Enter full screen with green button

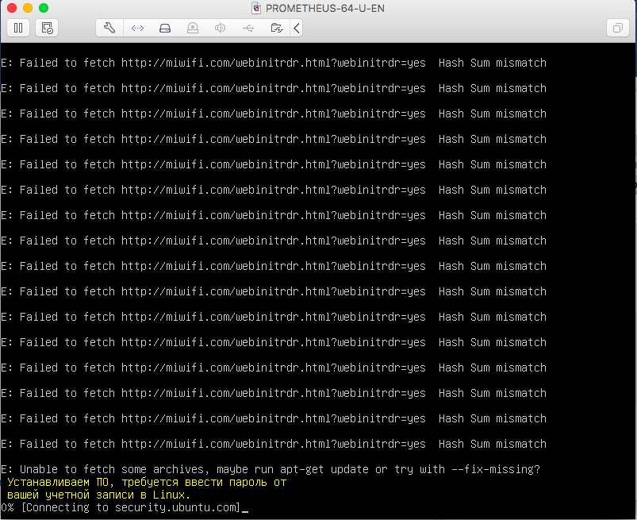(44, 8)
